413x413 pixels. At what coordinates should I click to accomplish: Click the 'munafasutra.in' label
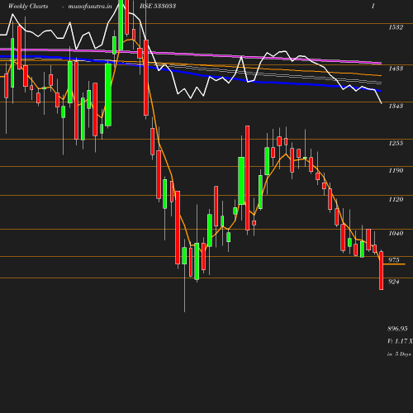coord(90,7)
